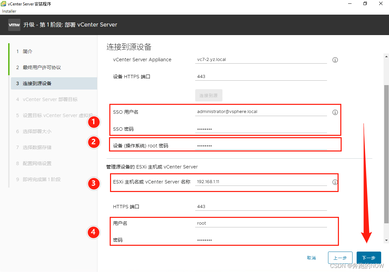Select step 6 选择部署大小
The height and width of the screenshot is (272, 389).
[x=53, y=131]
